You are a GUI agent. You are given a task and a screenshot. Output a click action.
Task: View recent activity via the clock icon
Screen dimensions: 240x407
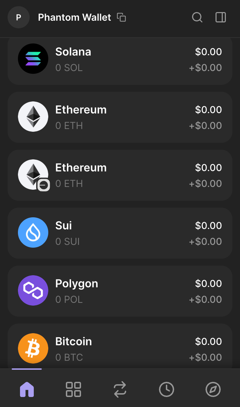coord(166,389)
